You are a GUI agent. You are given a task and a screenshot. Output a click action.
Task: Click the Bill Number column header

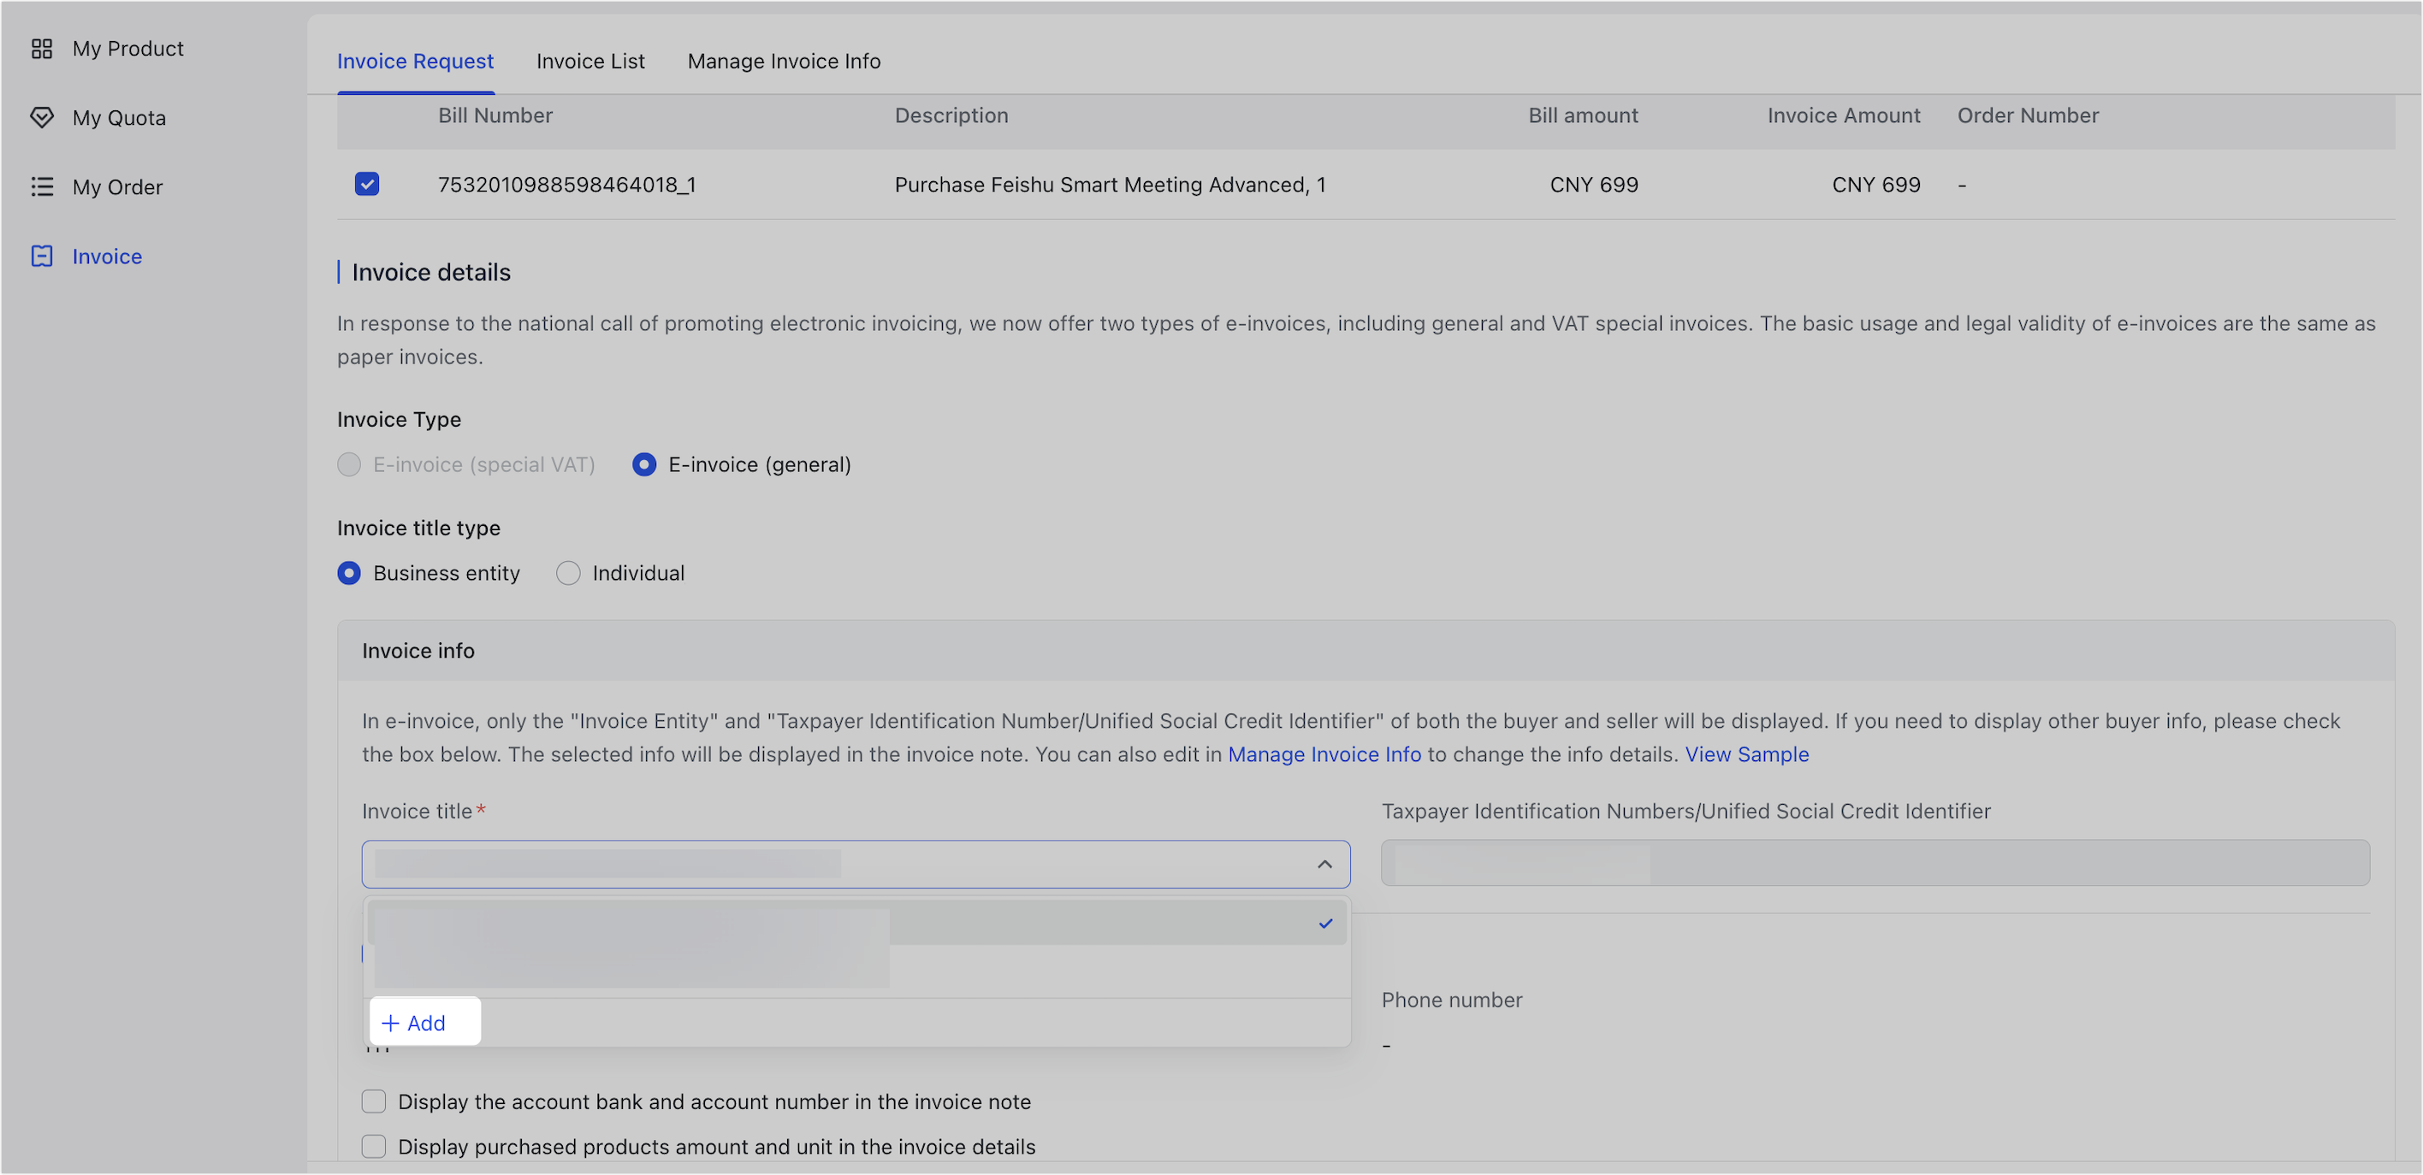tap(495, 115)
